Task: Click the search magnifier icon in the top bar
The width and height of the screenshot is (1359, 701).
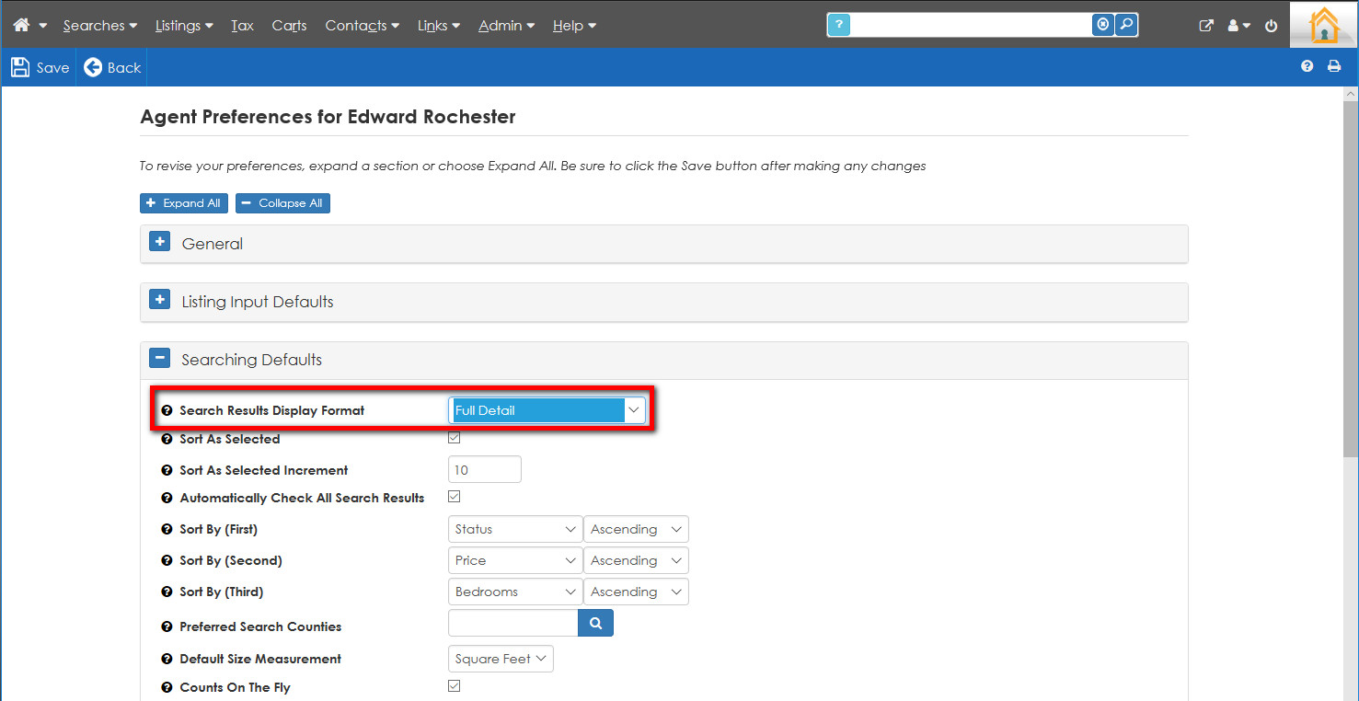Action: point(1126,25)
